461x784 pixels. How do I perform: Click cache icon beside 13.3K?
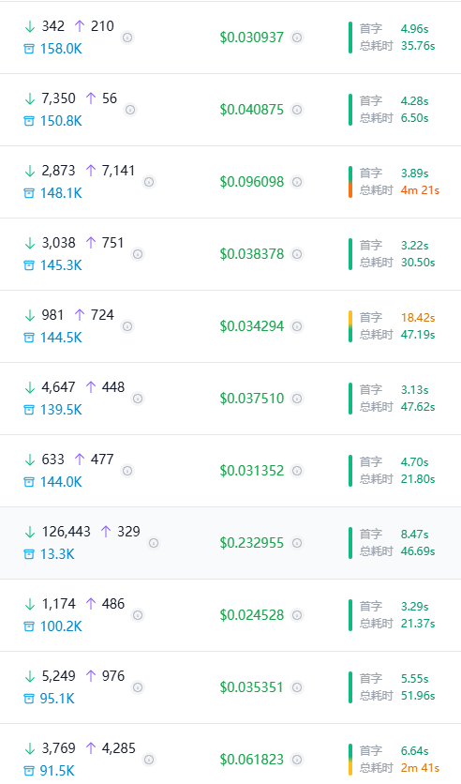tap(29, 554)
